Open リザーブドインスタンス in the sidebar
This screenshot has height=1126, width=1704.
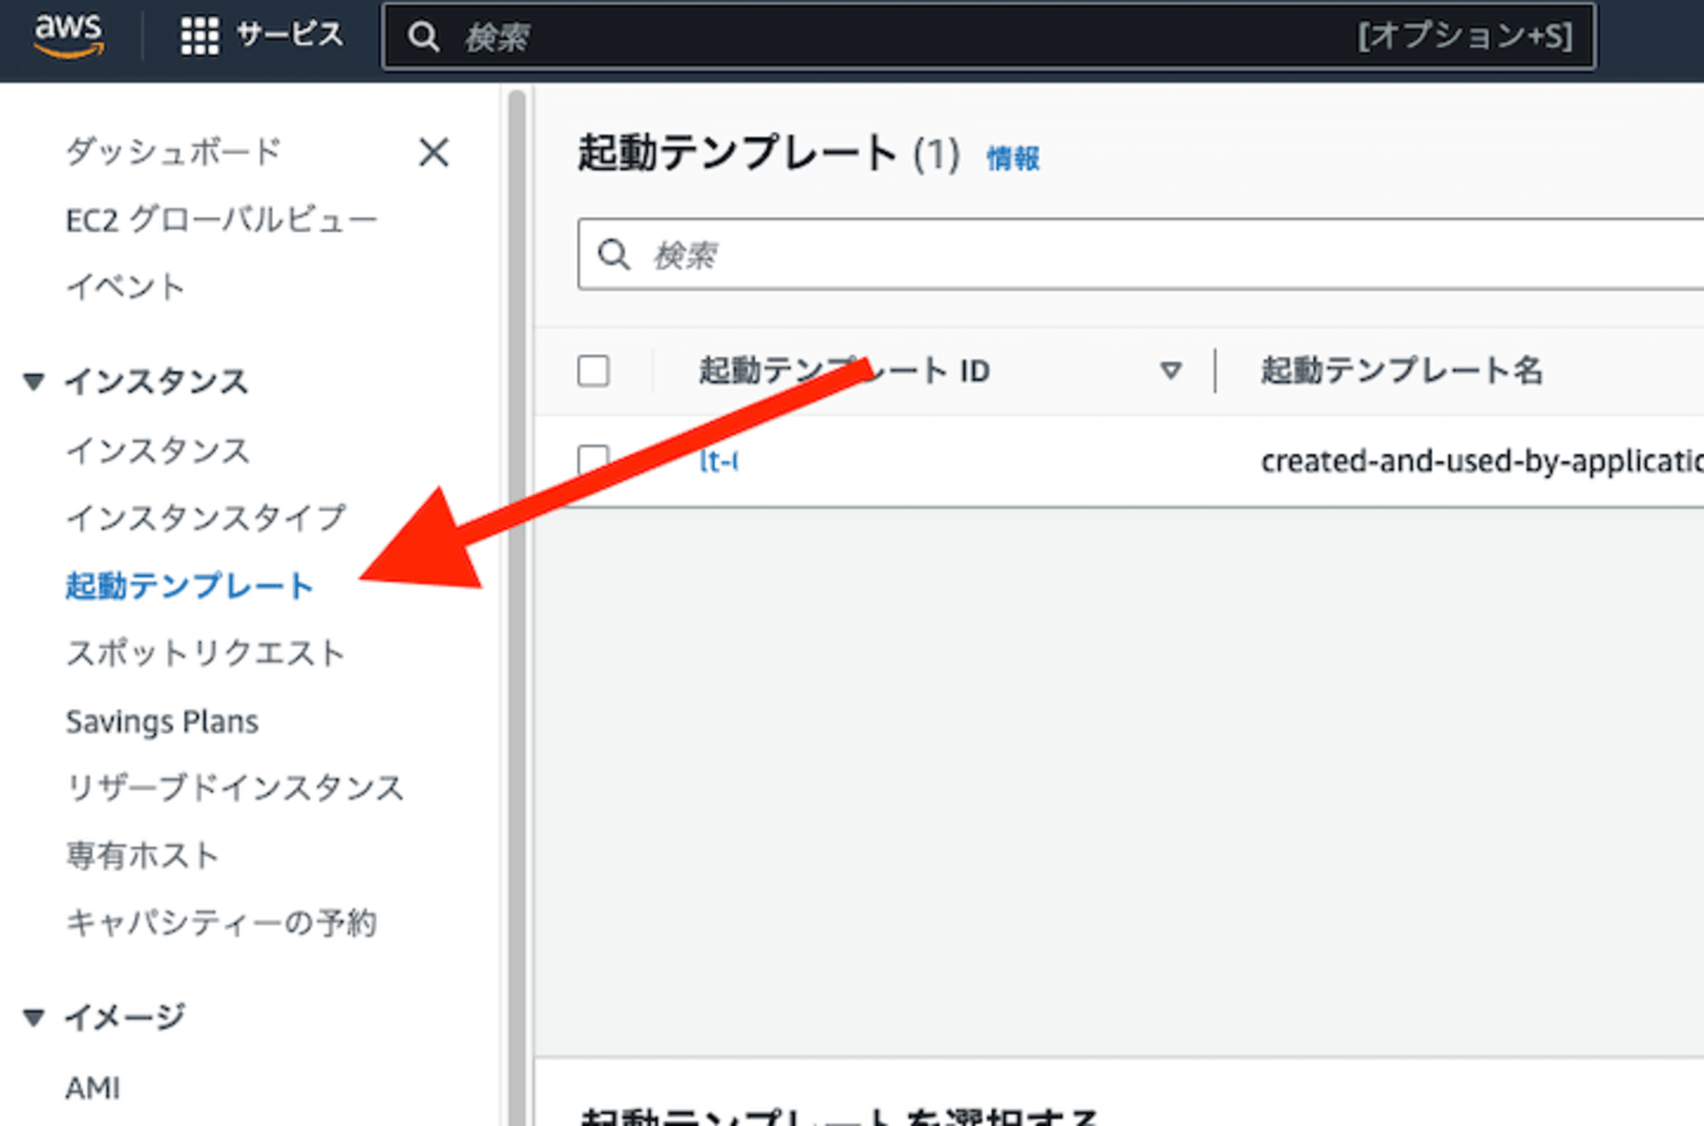click(235, 788)
